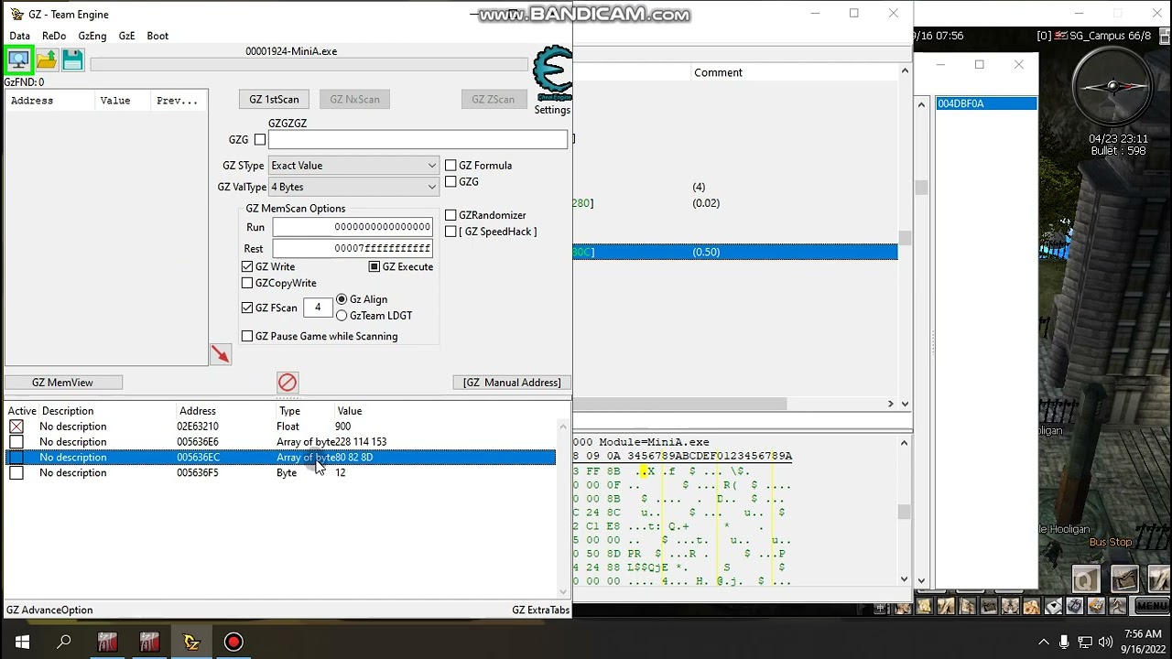1172x659 pixels.
Task: Open taskbar search magnifier icon
Action: [64, 643]
